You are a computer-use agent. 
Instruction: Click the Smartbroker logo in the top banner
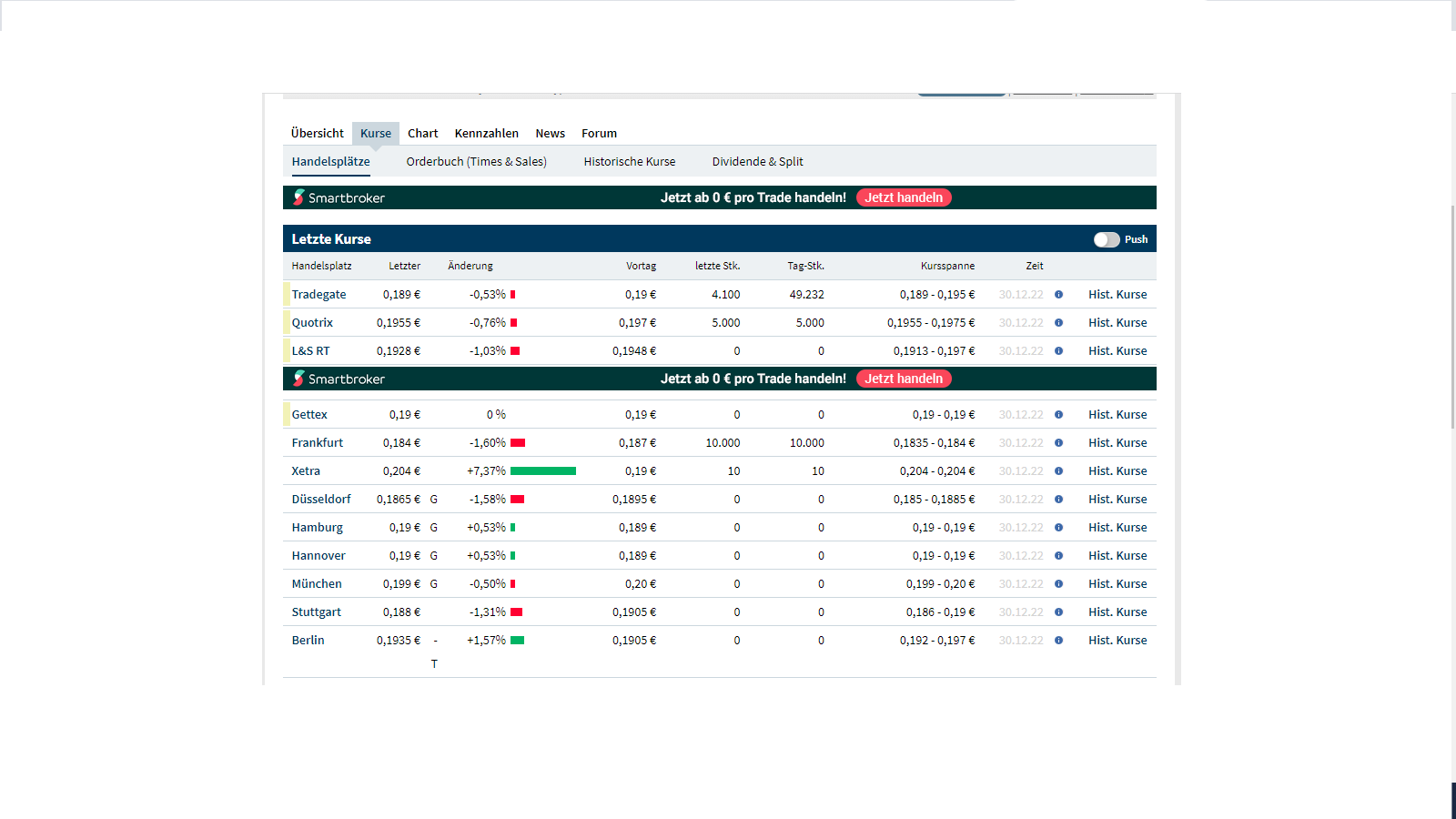coord(339,197)
